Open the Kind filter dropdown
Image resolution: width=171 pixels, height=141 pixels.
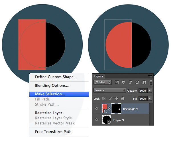pyautogui.click(x=103, y=82)
